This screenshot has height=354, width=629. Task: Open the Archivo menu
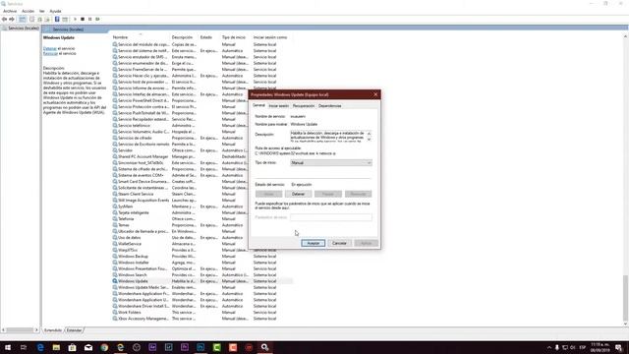[x=10, y=11]
